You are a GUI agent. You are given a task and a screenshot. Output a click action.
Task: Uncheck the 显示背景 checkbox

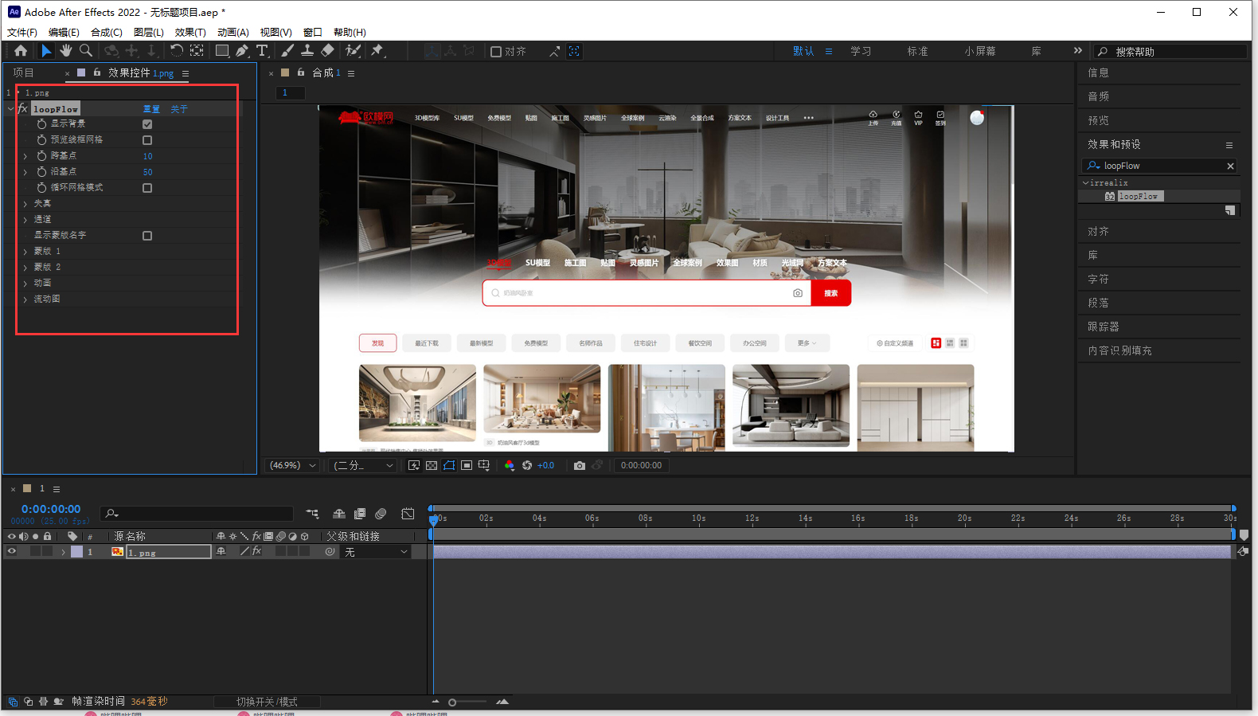[x=147, y=124]
